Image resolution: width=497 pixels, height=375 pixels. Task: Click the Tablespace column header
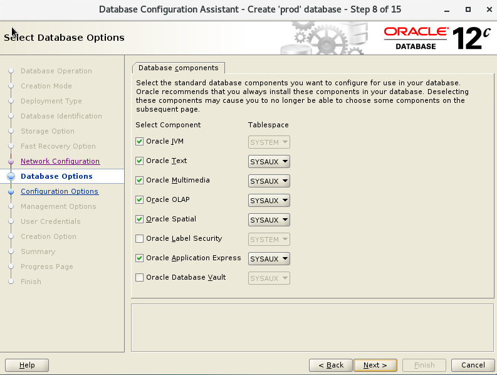pyautogui.click(x=268, y=125)
